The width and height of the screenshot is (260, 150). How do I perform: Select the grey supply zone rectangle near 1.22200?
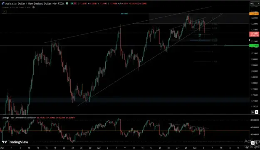[199, 18]
